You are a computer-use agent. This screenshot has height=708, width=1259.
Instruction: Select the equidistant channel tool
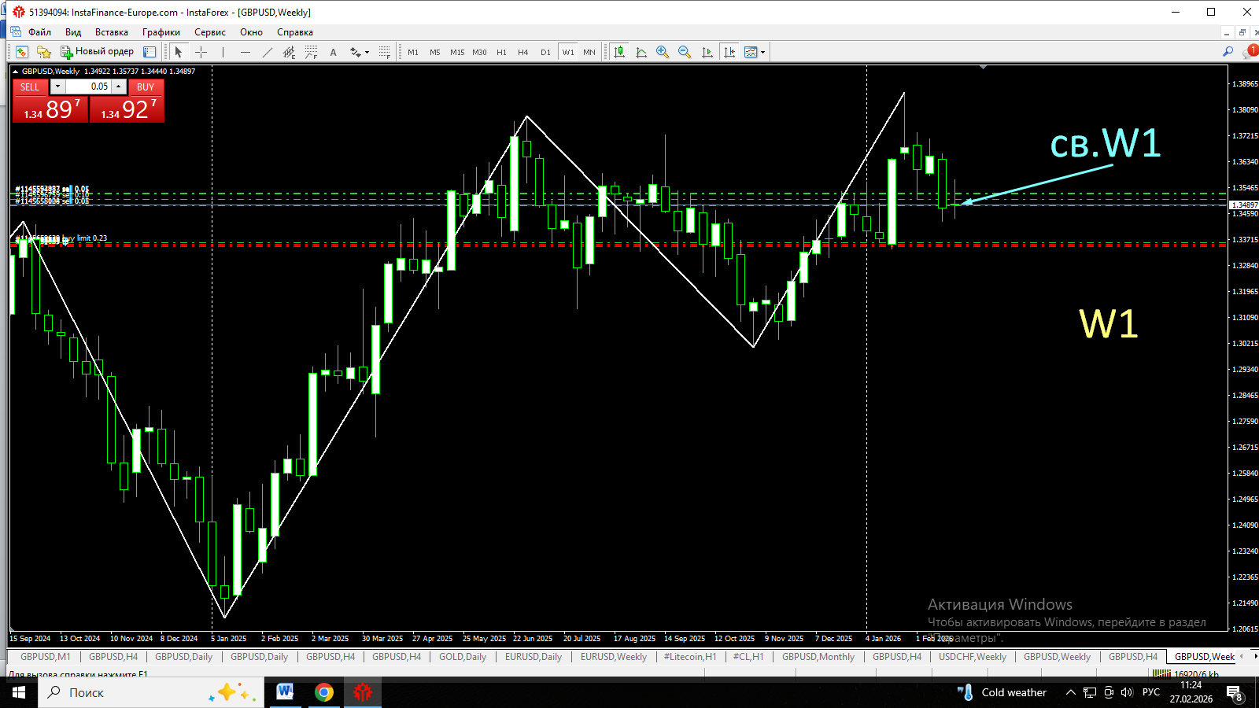(290, 52)
